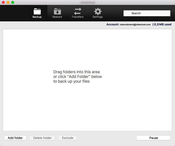
Task: Open the Settings gear icon
Action: (x=98, y=11)
